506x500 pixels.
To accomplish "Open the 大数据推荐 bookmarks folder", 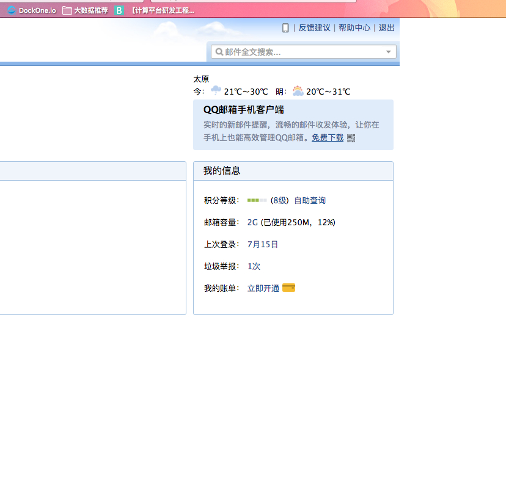I will [x=85, y=10].
